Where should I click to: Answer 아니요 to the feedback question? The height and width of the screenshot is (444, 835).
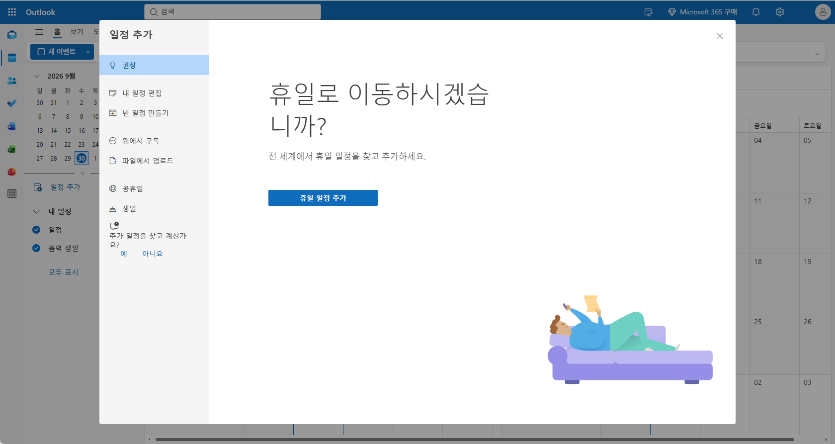point(153,254)
